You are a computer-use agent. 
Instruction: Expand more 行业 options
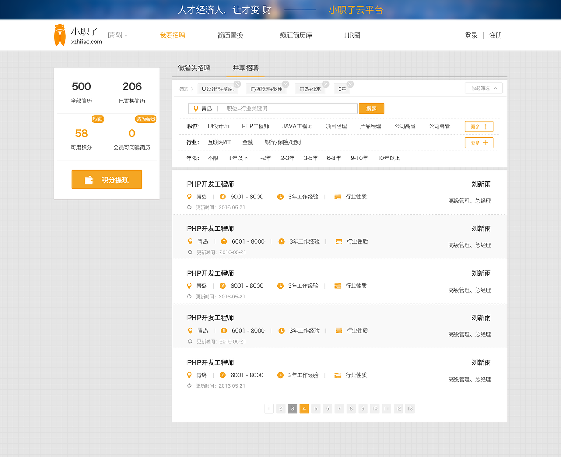(x=479, y=143)
